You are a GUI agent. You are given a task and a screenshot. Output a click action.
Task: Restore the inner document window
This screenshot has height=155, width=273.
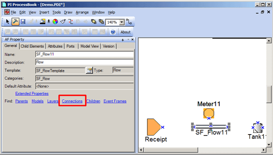point(263,12)
